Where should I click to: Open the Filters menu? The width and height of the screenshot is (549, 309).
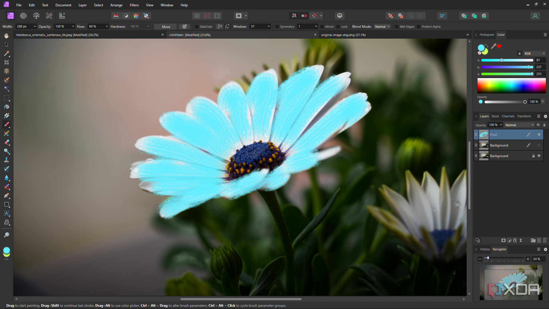click(134, 5)
